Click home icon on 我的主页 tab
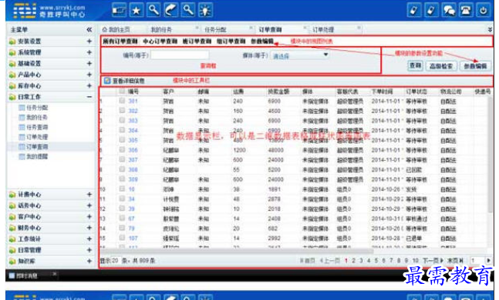The image size is (499, 300). point(104,29)
